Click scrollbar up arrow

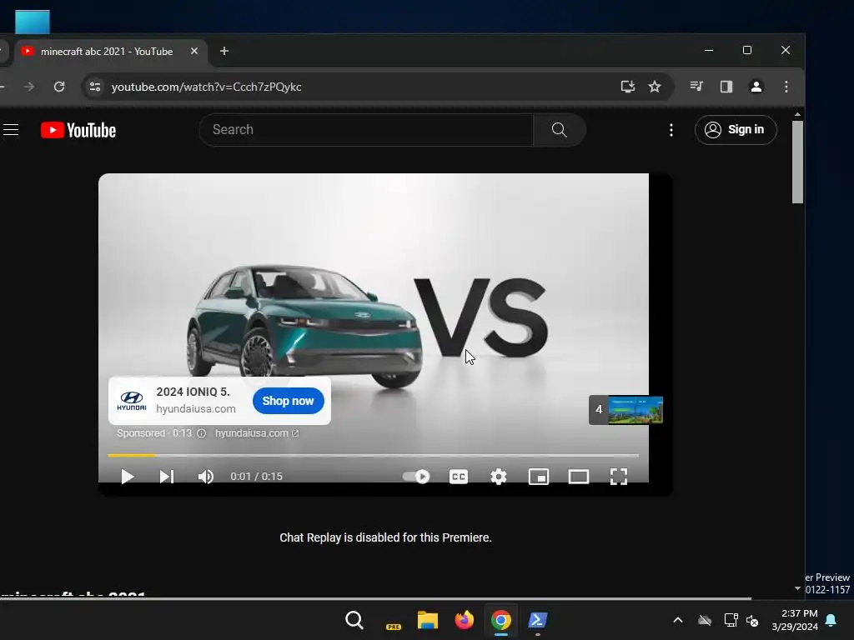coord(797,114)
